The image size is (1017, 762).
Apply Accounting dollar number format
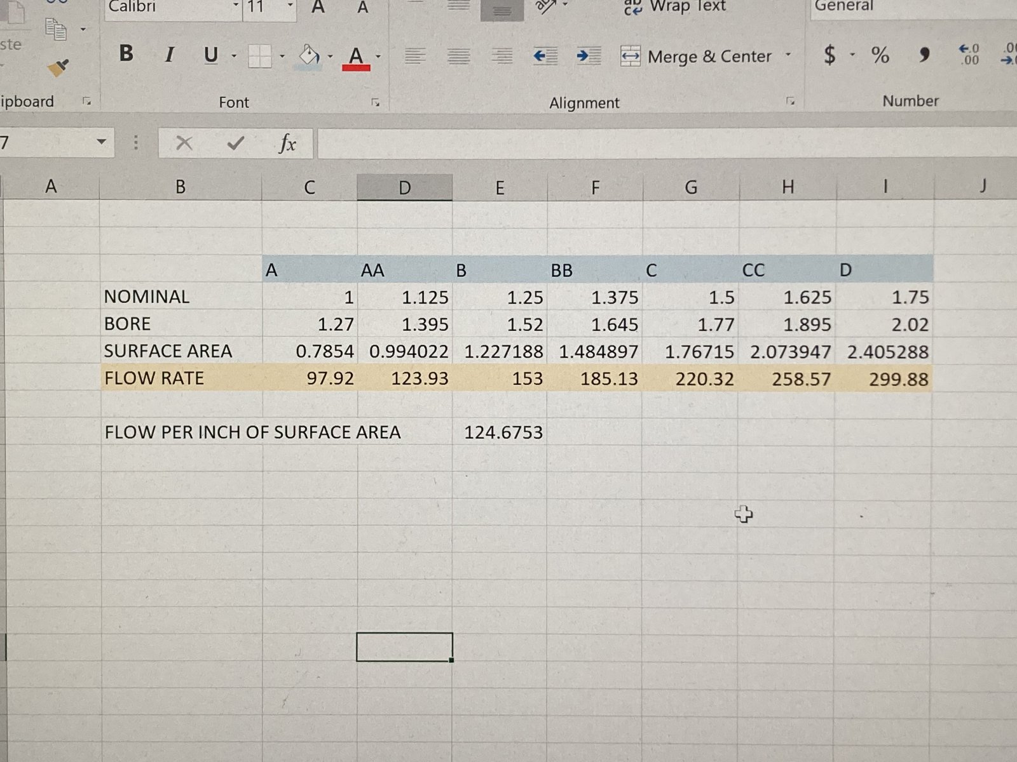tap(829, 55)
